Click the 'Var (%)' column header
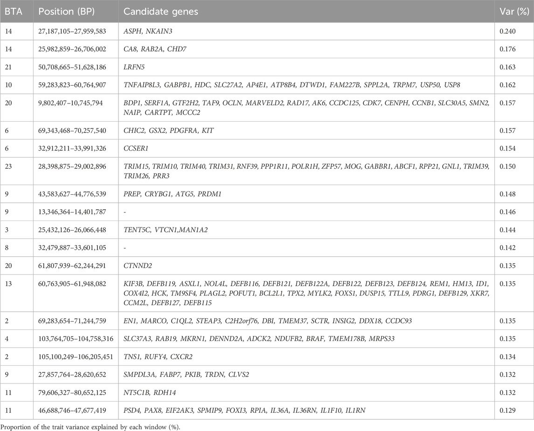The image size is (534, 431). 514,12
